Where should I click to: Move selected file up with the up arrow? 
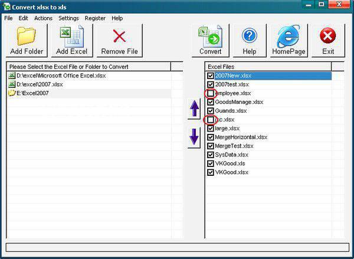[194, 109]
